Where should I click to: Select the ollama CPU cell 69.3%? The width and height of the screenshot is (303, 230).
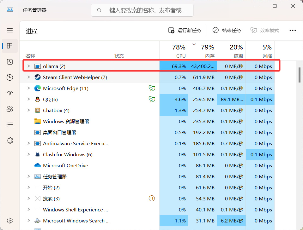click(x=174, y=66)
